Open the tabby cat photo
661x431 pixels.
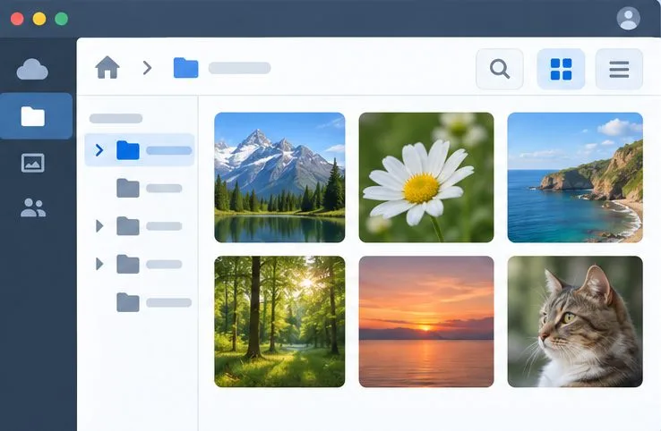(575, 322)
